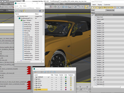
Task: Open Display menu in Select From Scene
Action: tap(100, 5)
